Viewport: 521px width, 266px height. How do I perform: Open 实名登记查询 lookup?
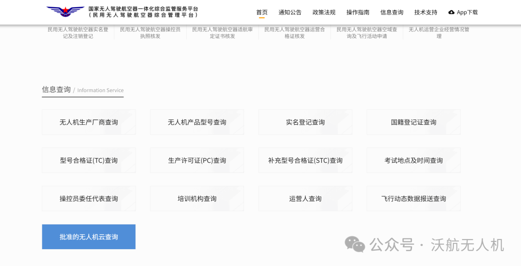[305, 122]
